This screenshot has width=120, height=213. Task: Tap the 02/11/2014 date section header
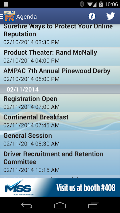[60, 90]
